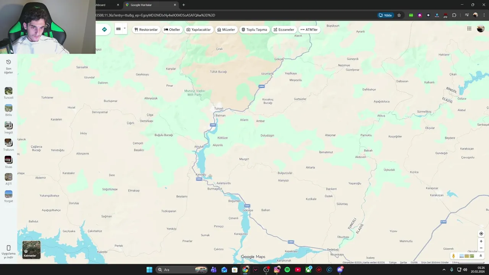Open the Windows Start menu
The height and width of the screenshot is (275, 489).
click(149, 270)
